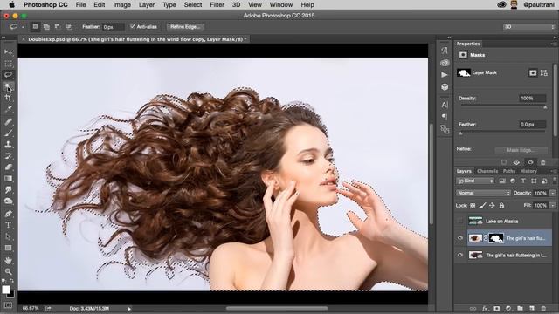The width and height of the screenshot is (559, 314).
Task: Click Add layer style fx icon
Action: pyautogui.click(x=485, y=308)
